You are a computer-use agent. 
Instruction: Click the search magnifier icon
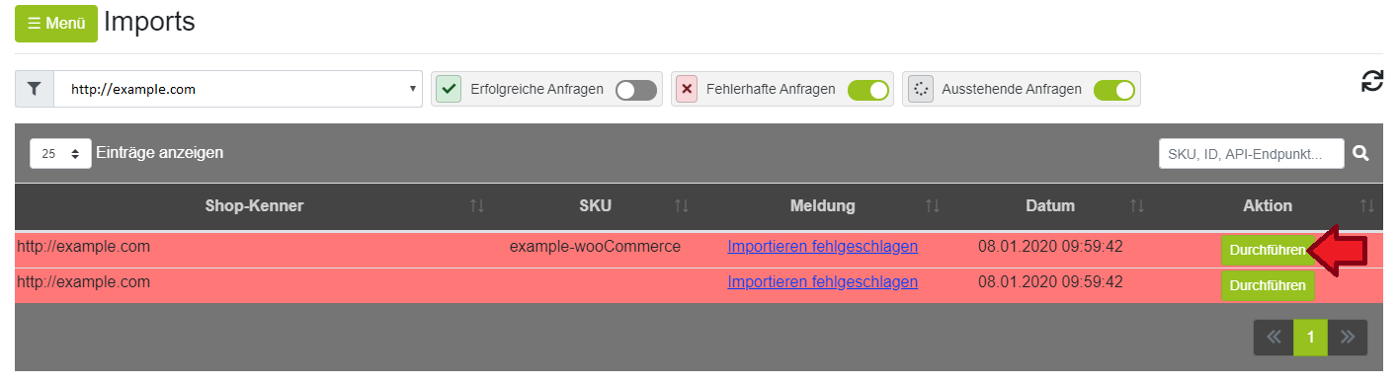(1361, 153)
